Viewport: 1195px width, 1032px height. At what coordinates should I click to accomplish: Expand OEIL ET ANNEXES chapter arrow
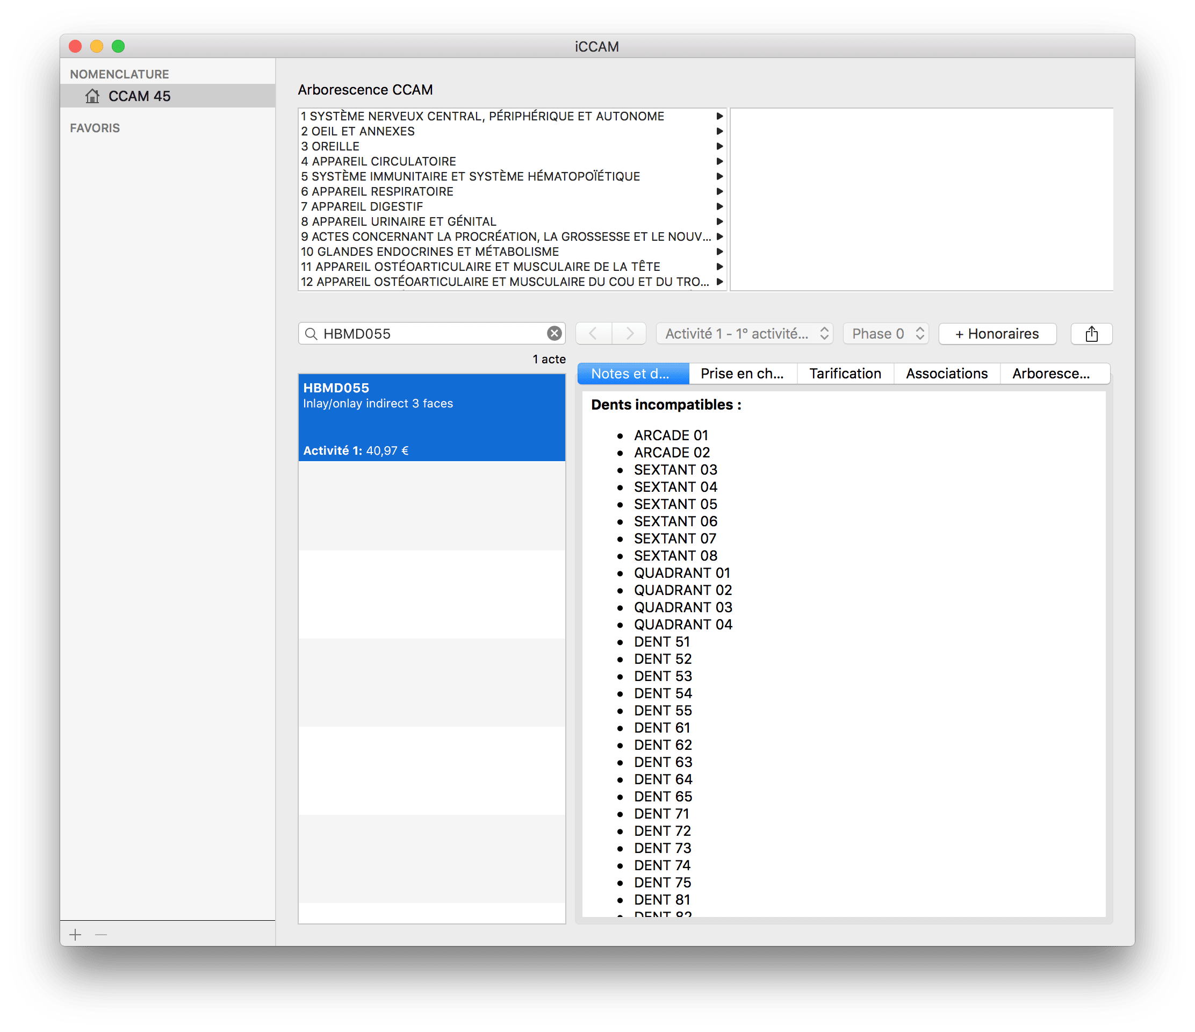[719, 132]
